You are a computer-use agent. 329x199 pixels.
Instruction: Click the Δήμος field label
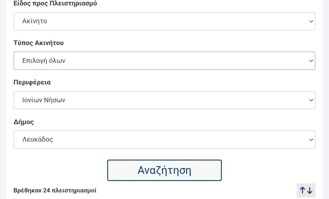pos(24,122)
